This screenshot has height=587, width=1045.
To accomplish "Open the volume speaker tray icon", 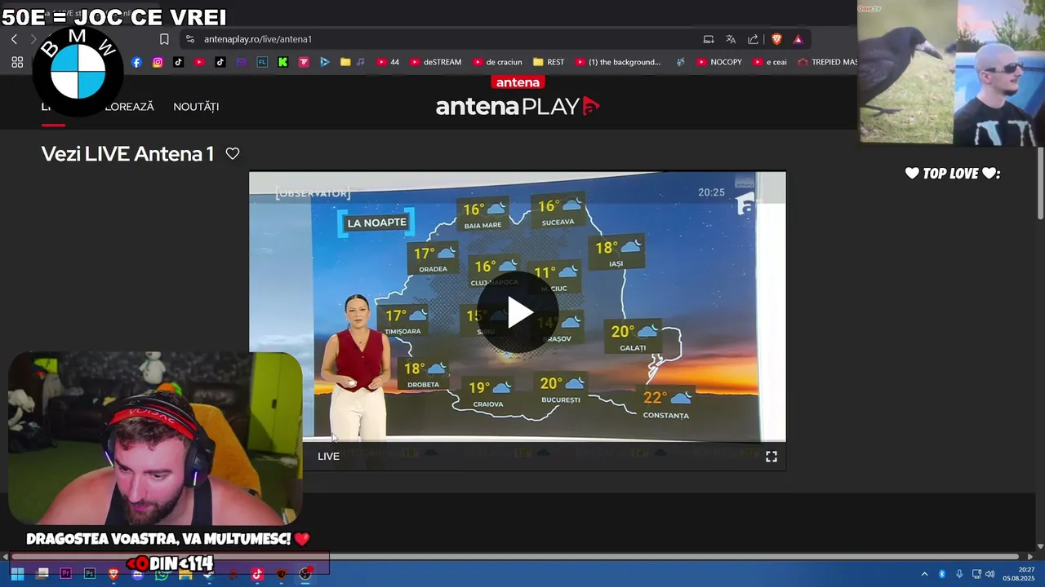I will [990, 575].
